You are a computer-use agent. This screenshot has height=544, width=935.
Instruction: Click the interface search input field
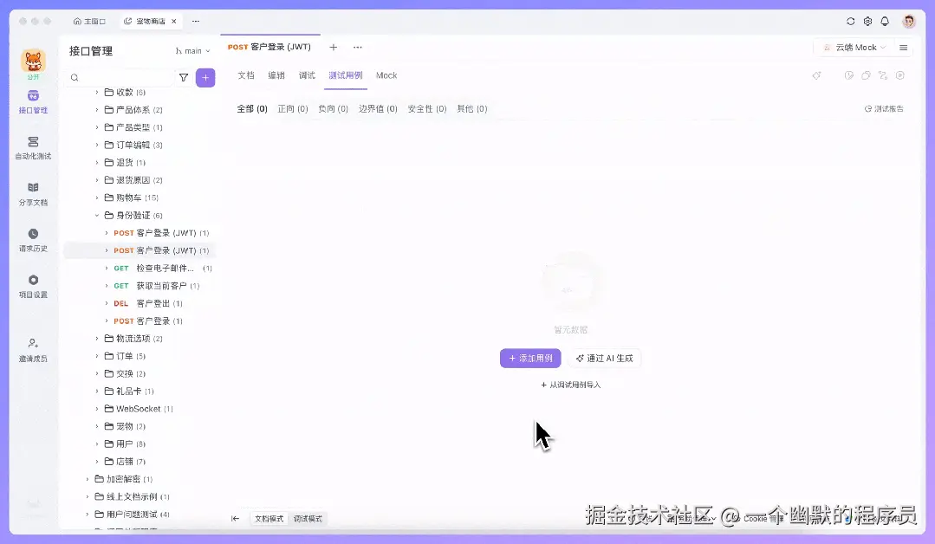121,78
